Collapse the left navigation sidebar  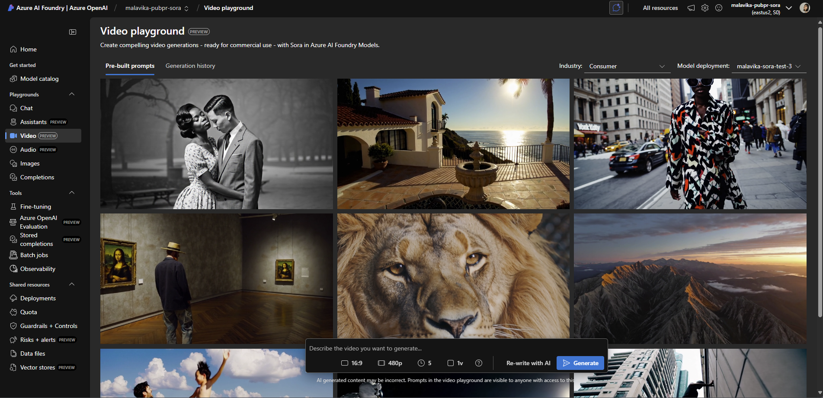(73, 32)
